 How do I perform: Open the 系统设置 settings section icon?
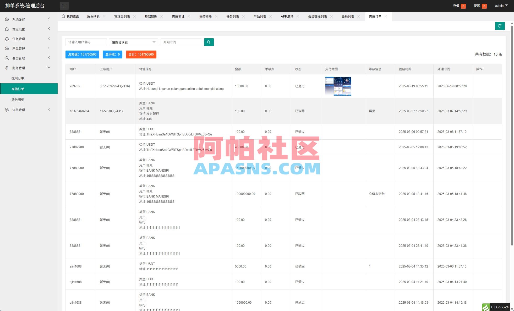[7, 19]
